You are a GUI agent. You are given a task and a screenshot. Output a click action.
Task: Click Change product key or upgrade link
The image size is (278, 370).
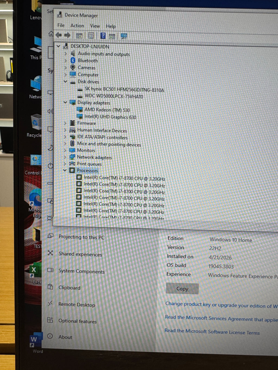[222, 305]
